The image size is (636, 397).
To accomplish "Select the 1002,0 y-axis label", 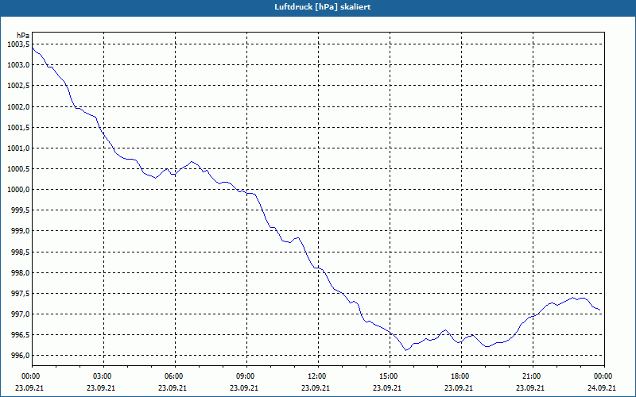I will 18,106.
